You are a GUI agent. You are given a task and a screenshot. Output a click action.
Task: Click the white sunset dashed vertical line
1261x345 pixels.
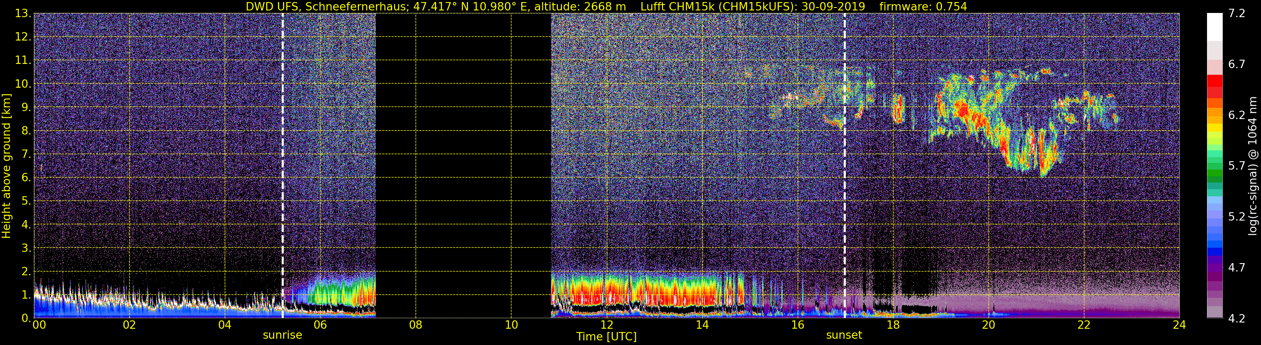(845, 165)
